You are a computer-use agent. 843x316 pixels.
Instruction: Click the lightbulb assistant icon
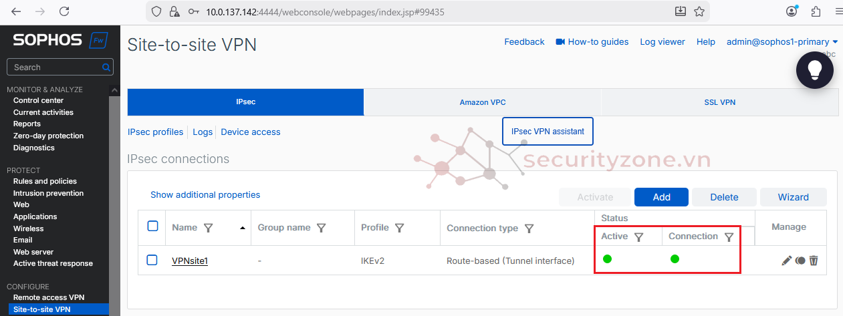(x=814, y=70)
